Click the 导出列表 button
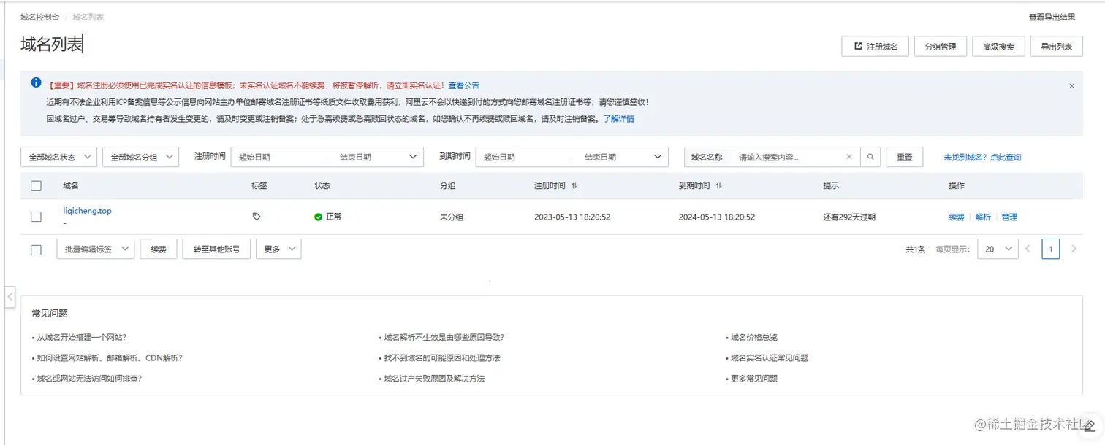Screen dimensions: 1105x445 click(1056, 47)
